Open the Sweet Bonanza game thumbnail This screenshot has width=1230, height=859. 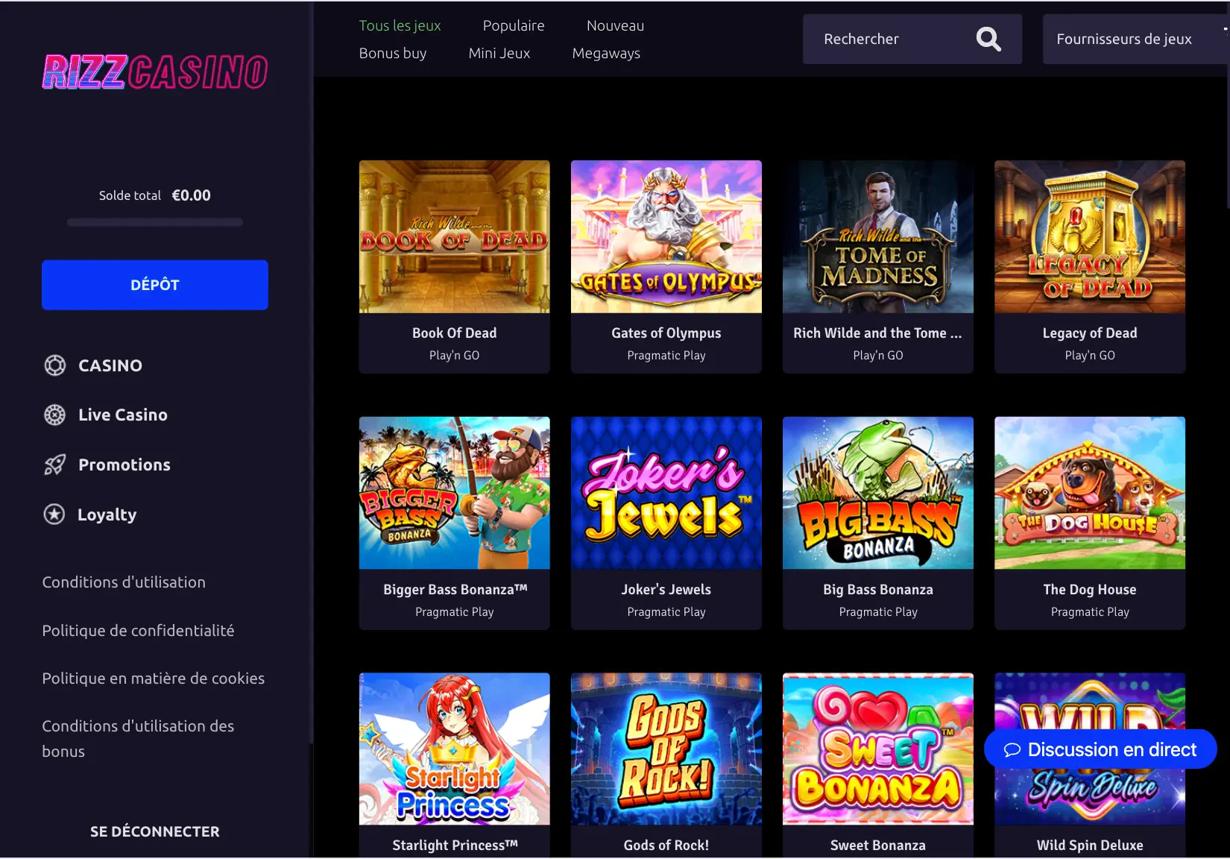point(878,749)
